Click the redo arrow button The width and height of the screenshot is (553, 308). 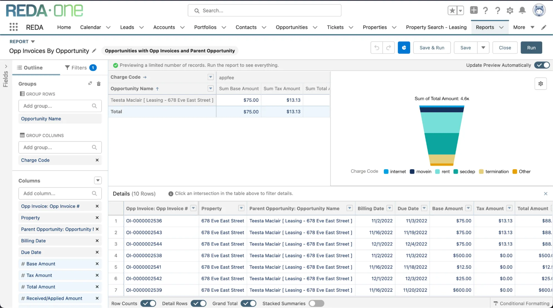(x=388, y=48)
